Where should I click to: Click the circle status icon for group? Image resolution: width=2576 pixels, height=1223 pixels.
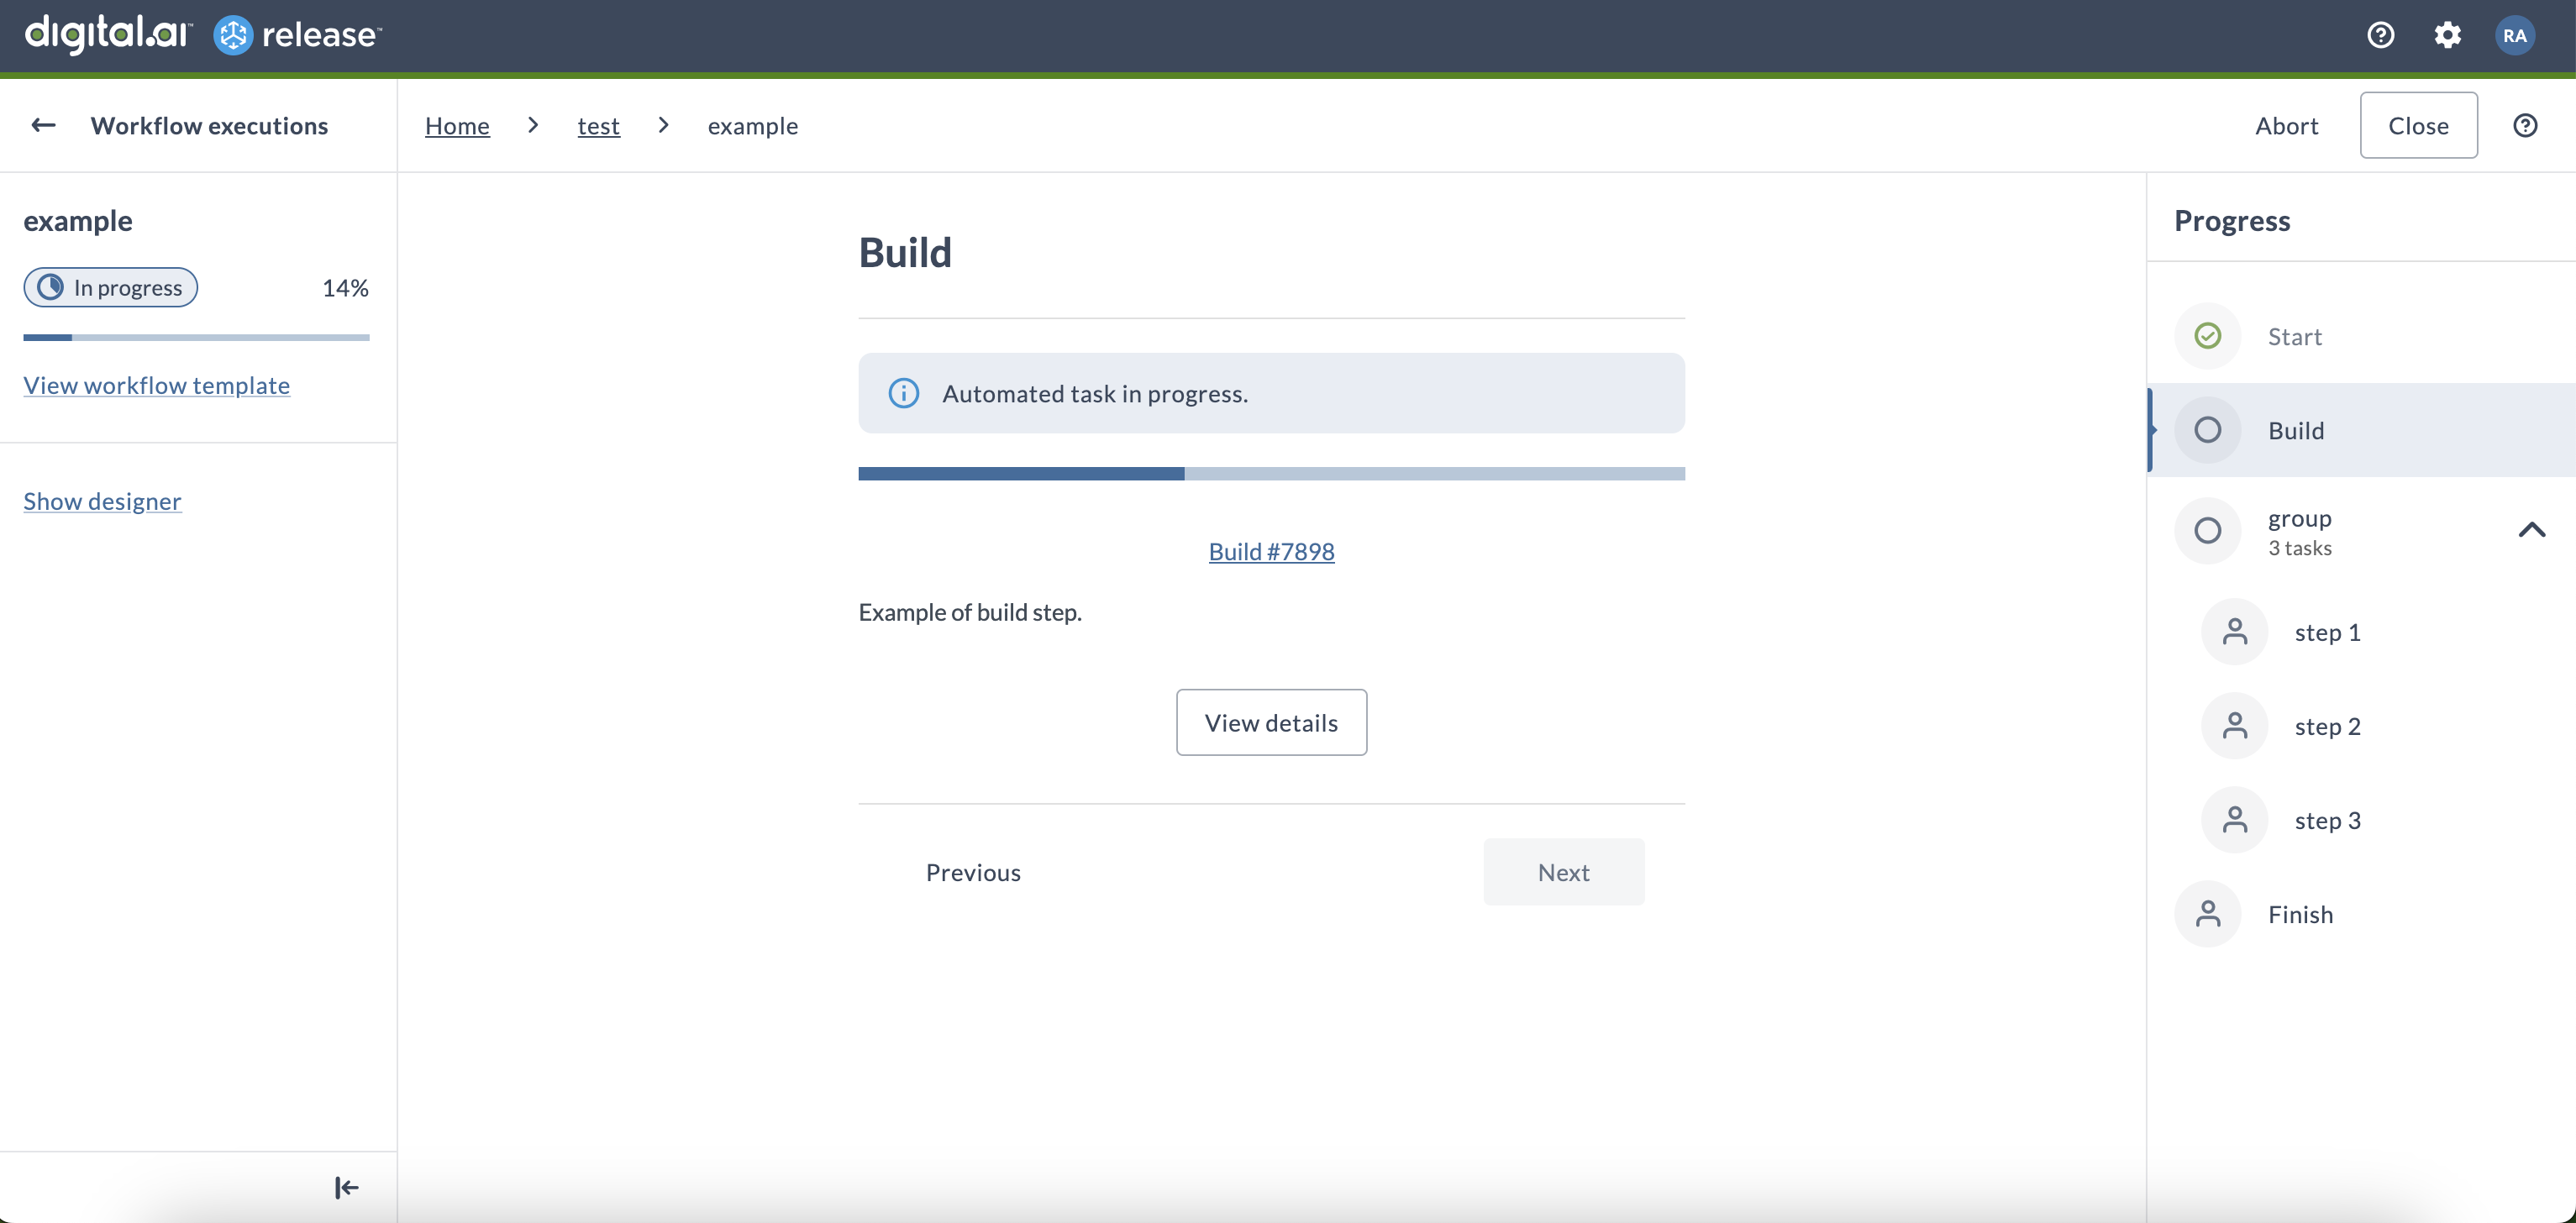point(2208,530)
